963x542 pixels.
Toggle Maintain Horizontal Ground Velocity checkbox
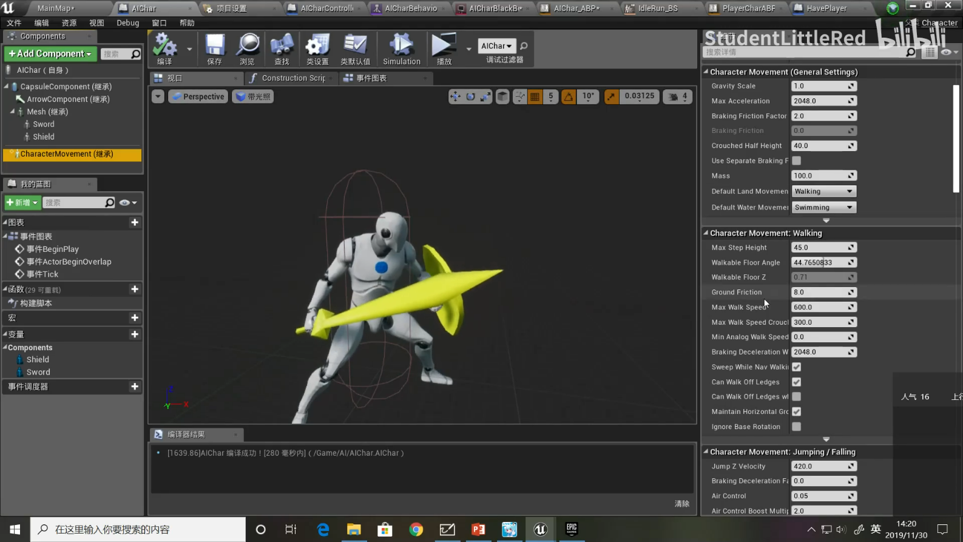coord(797,412)
